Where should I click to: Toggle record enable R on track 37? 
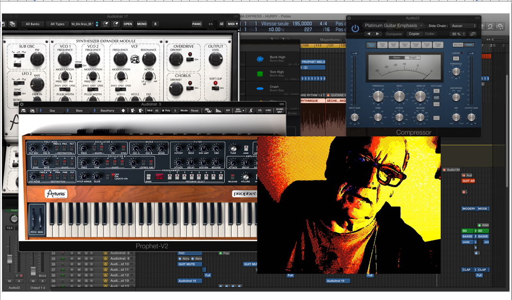pos(91,269)
